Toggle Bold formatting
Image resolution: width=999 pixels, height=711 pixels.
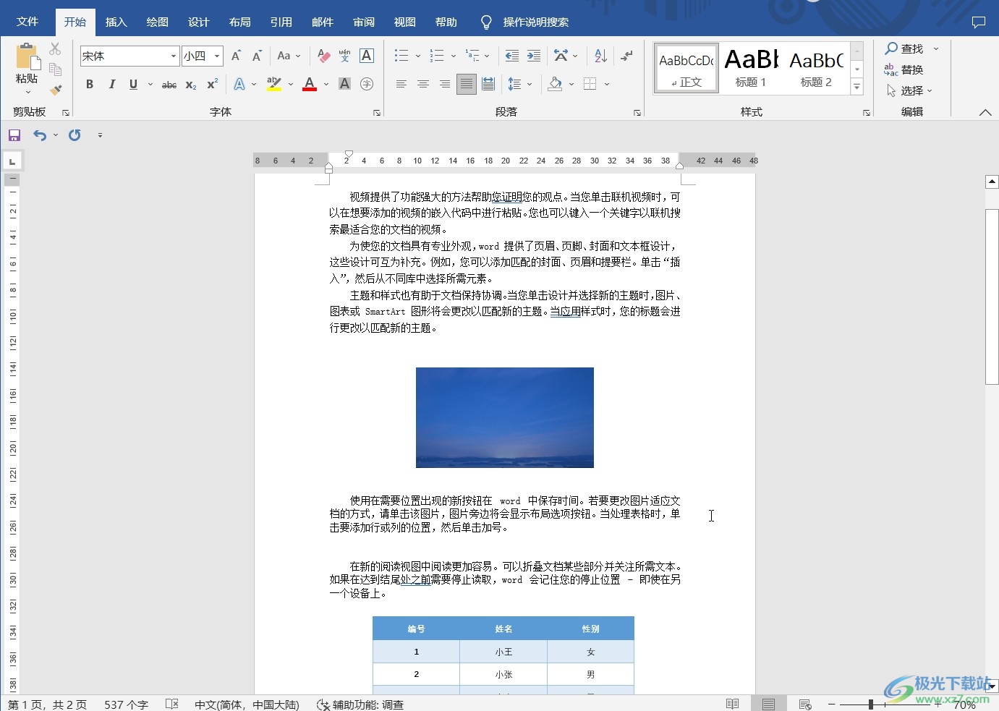90,85
